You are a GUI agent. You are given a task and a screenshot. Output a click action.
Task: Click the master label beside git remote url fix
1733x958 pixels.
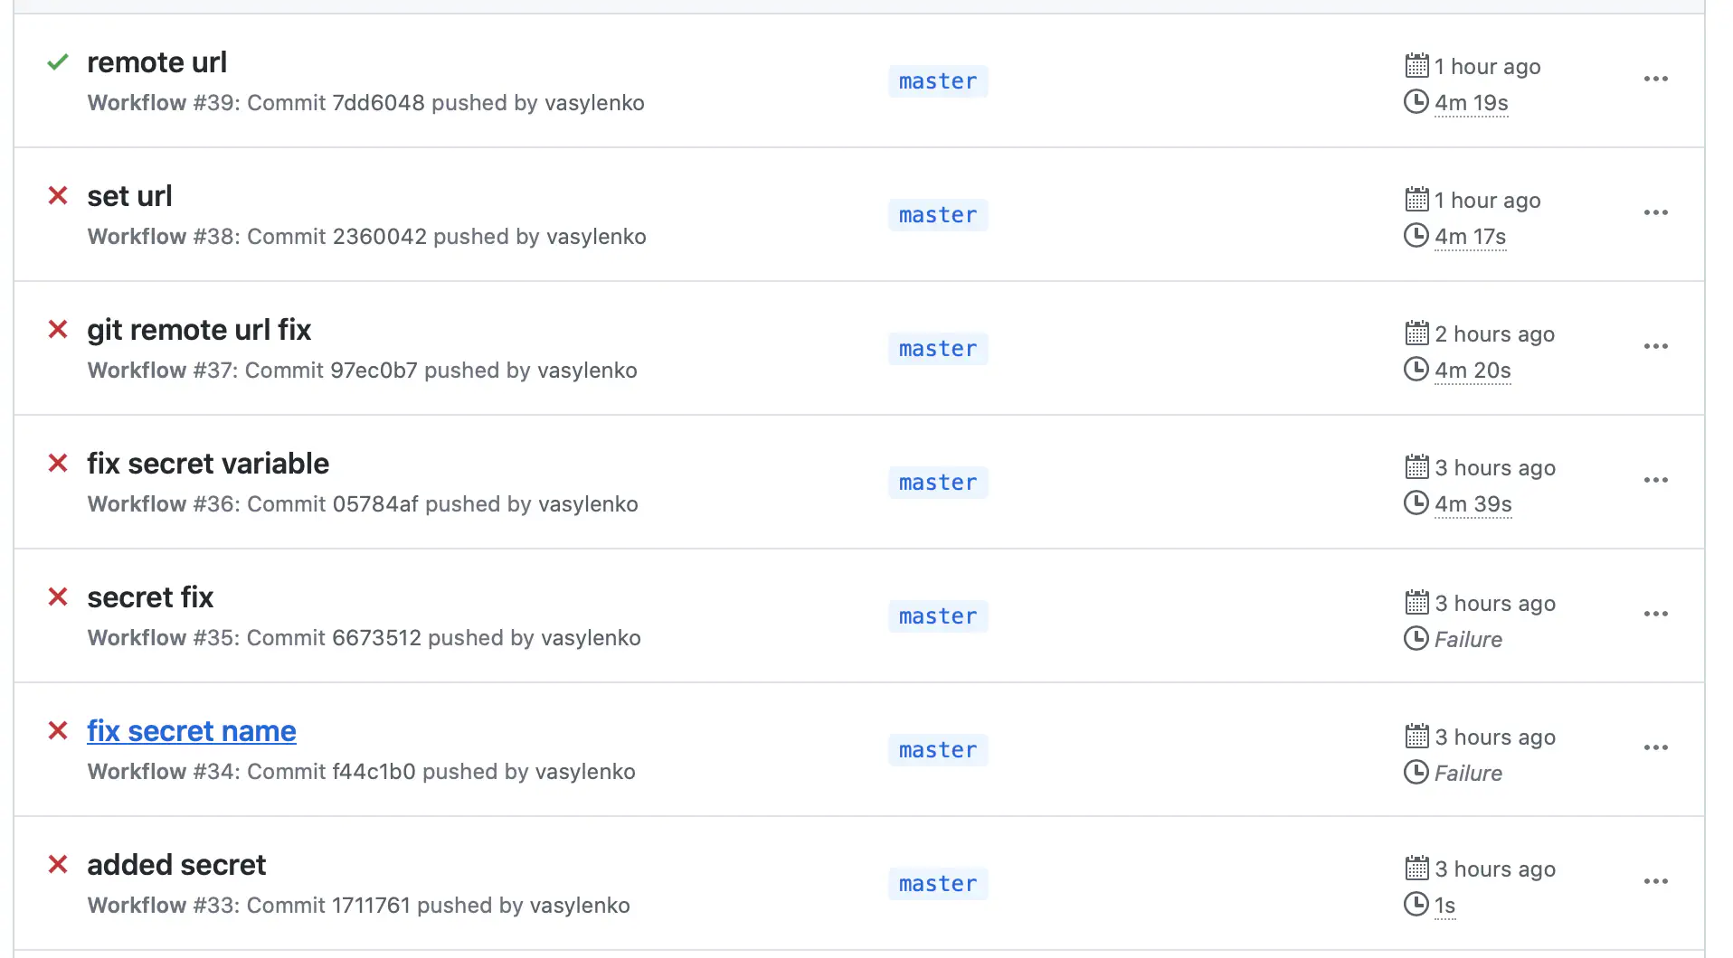click(x=937, y=348)
